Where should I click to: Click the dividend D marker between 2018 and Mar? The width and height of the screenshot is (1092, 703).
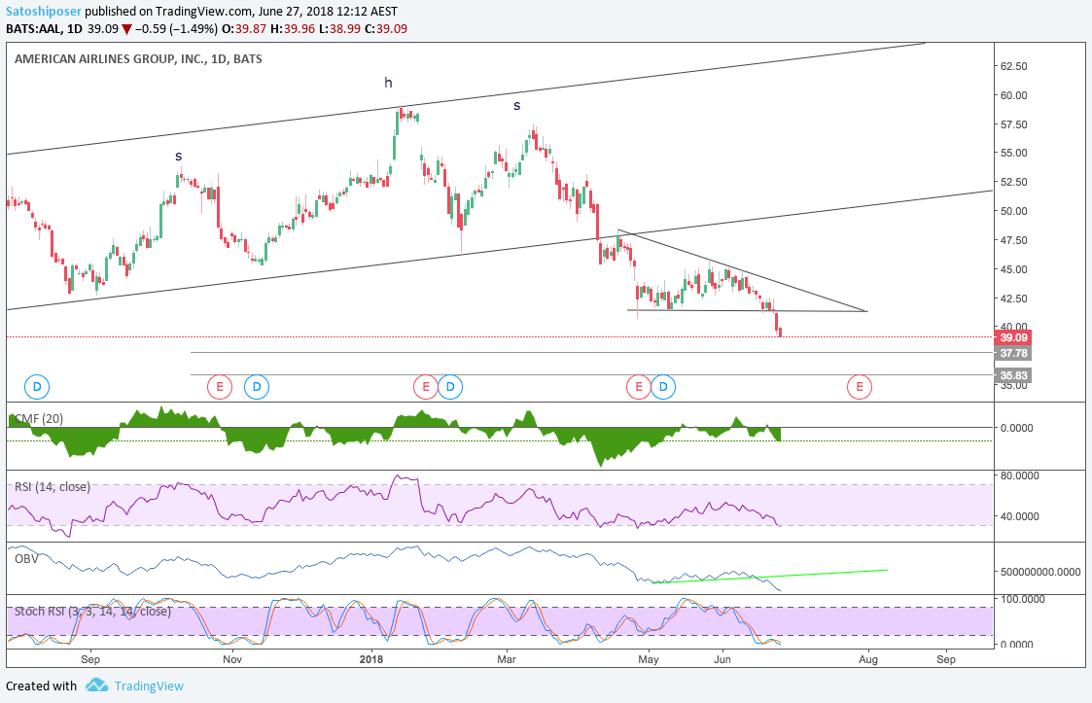[x=450, y=387]
